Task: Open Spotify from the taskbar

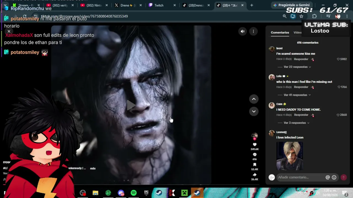Action: click(x=133, y=193)
